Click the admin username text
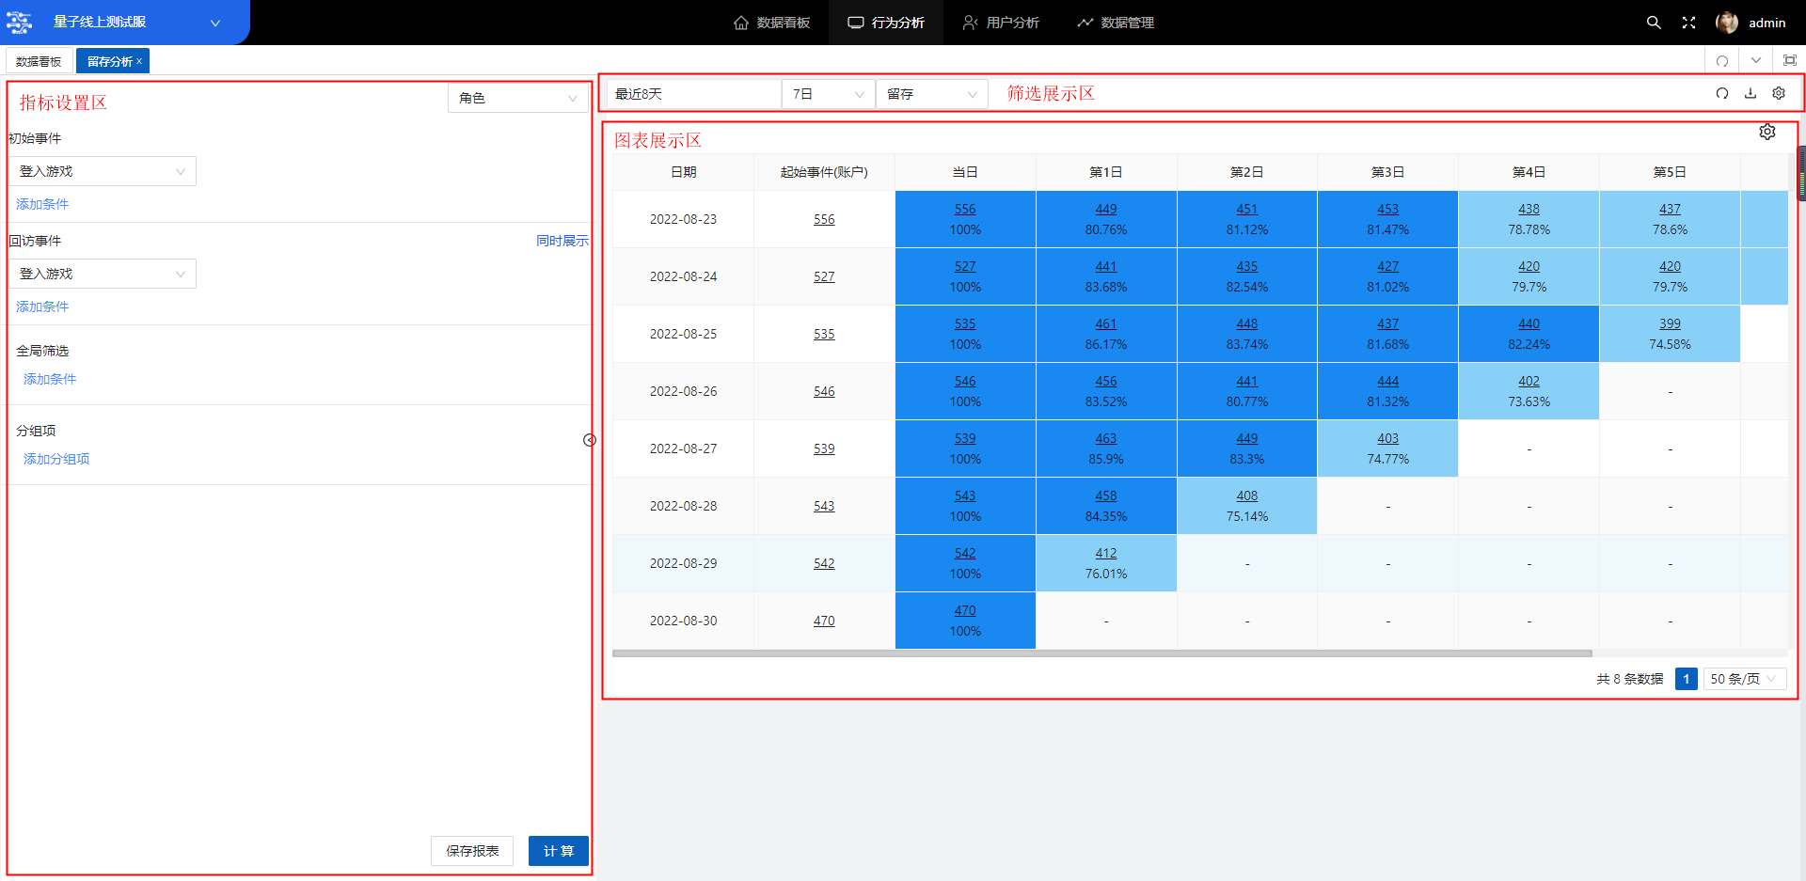 (1766, 23)
